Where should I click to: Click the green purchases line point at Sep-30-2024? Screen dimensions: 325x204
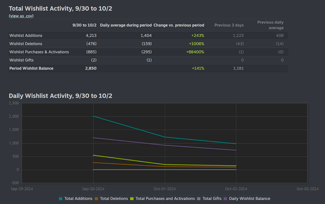point(94,155)
